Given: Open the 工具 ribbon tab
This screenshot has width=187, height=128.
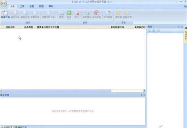Looking at the screenshot, I should coord(22,6).
